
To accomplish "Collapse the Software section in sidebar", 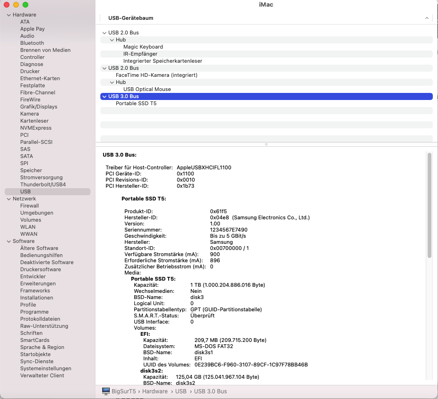I will click(9, 241).
